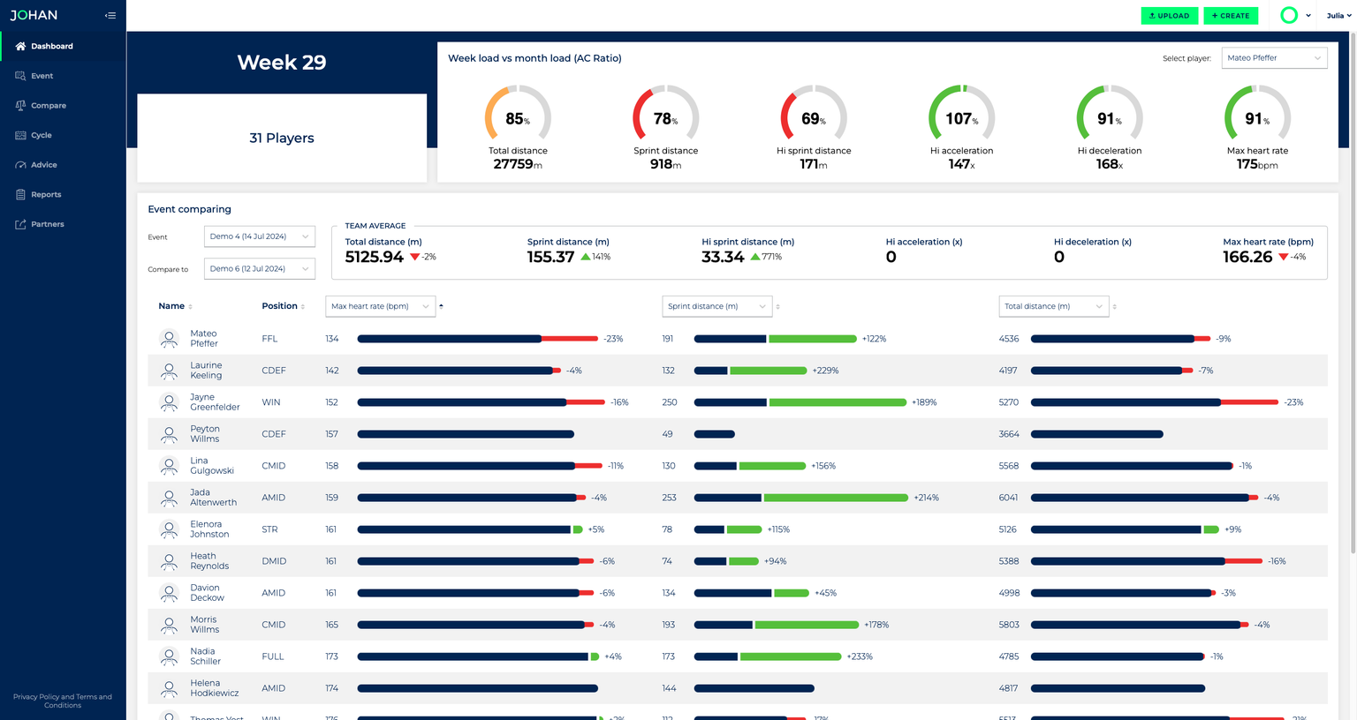The image size is (1357, 720).
Task: Open the Select player dropdown
Action: 1274,58
